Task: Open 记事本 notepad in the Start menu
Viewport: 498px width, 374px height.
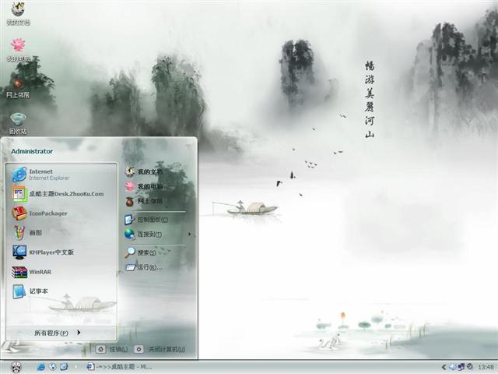Action: click(x=61, y=291)
